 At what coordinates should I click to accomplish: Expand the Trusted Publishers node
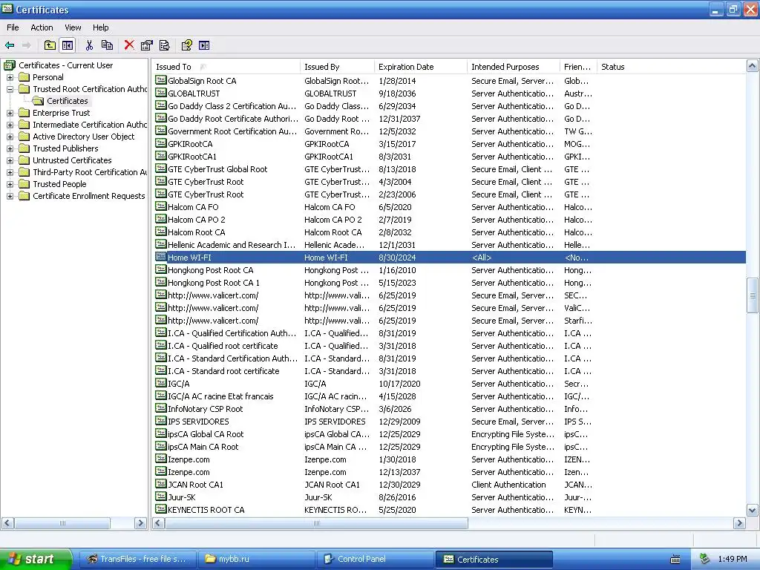point(10,148)
